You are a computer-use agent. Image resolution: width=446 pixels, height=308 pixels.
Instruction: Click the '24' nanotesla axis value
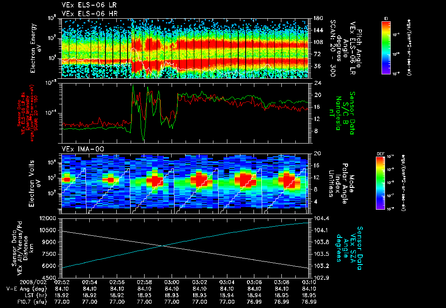pos(317,83)
